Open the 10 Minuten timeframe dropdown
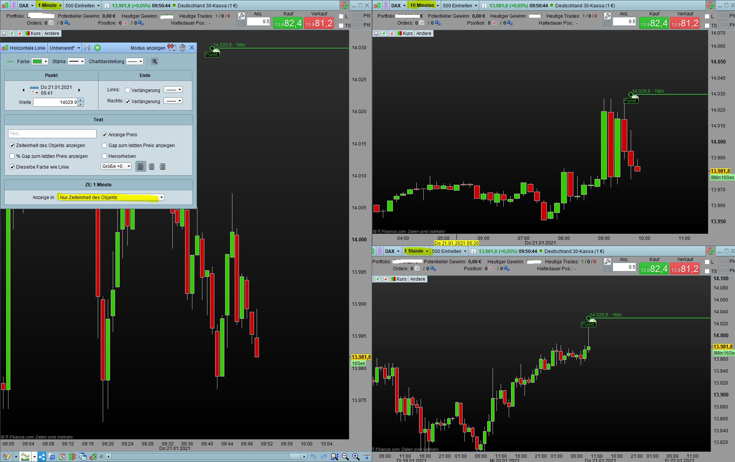 [x=424, y=5]
